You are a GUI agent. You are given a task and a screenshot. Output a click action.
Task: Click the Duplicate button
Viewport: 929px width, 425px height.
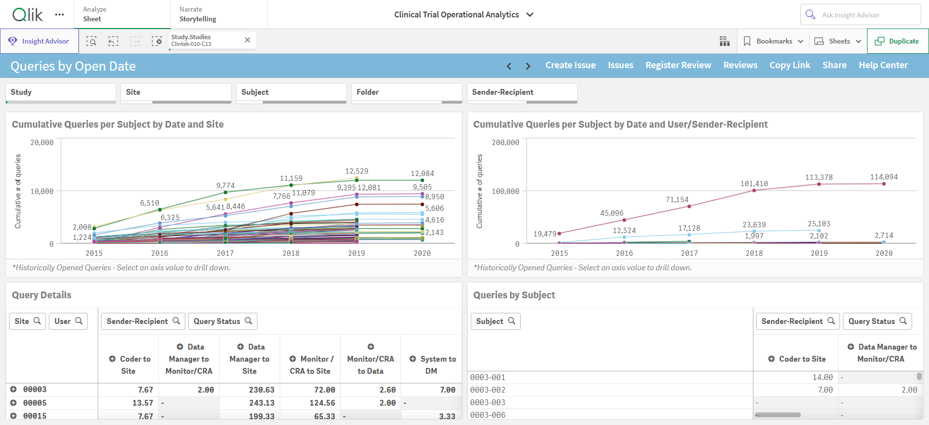(x=898, y=41)
